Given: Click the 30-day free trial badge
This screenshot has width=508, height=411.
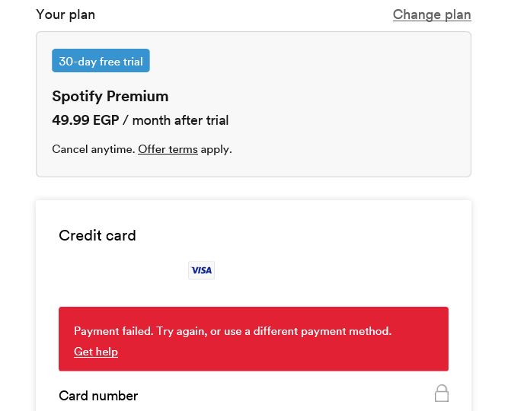Looking at the screenshot, I should [101, 61].
